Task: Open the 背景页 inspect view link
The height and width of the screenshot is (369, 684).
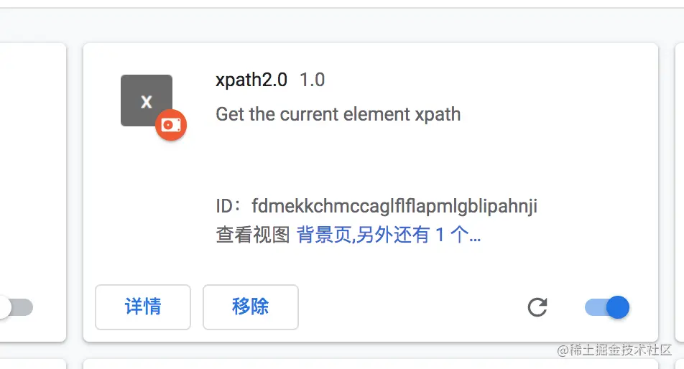Action: pyautogui.click(x=324, y=235)
